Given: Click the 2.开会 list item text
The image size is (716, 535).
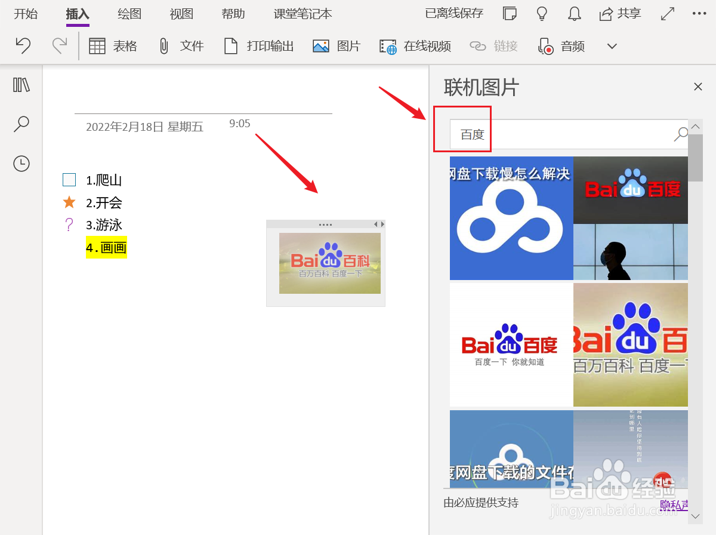Looking at the screenshot, I should [104, 203].
